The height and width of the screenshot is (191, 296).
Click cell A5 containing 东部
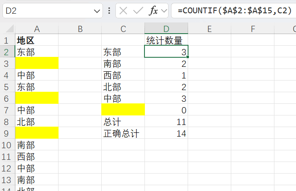click(x=37, y=86)
